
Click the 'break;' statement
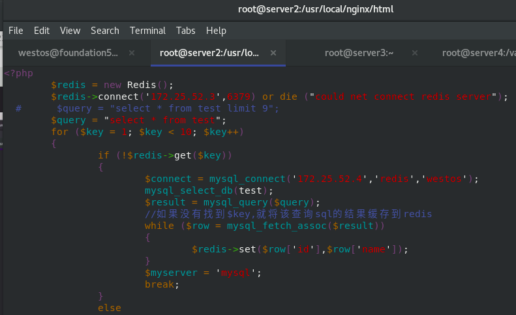click(162, 284)
